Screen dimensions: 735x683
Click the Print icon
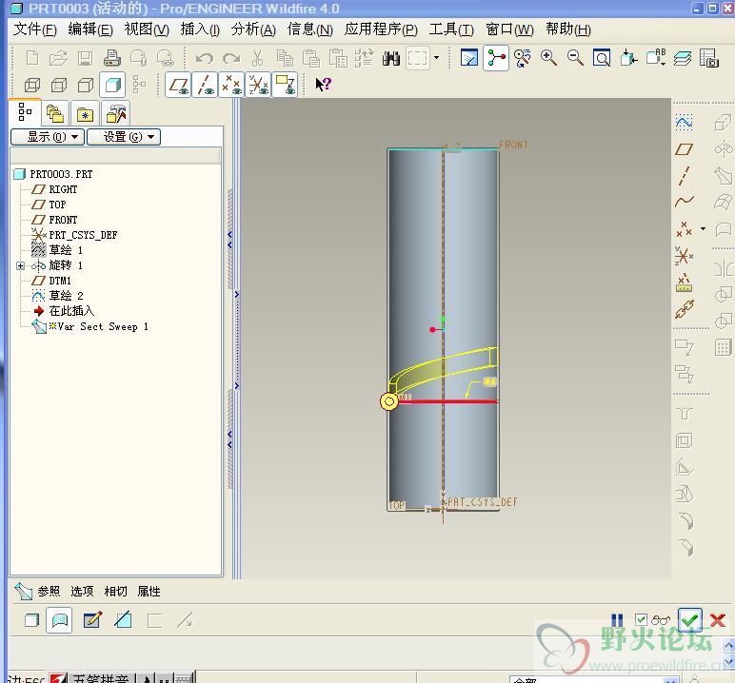coord(112,58)
